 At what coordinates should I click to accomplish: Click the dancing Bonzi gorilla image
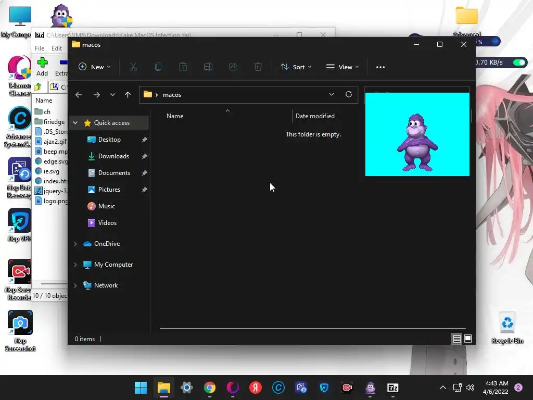pos(417,134)
